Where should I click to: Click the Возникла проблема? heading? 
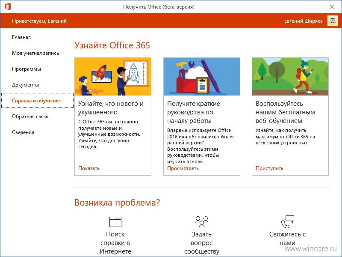(x=117, y=202)
